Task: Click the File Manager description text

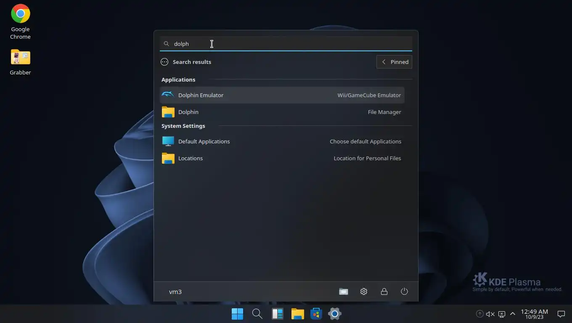Action: 384,112
